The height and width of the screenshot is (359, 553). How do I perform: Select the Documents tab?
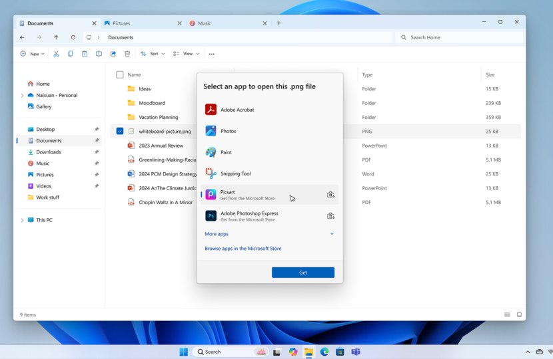click(58, 23)
